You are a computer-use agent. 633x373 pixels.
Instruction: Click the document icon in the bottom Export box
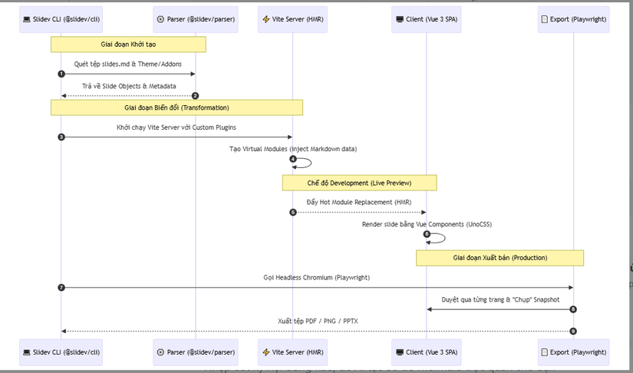tap(545, 352)
